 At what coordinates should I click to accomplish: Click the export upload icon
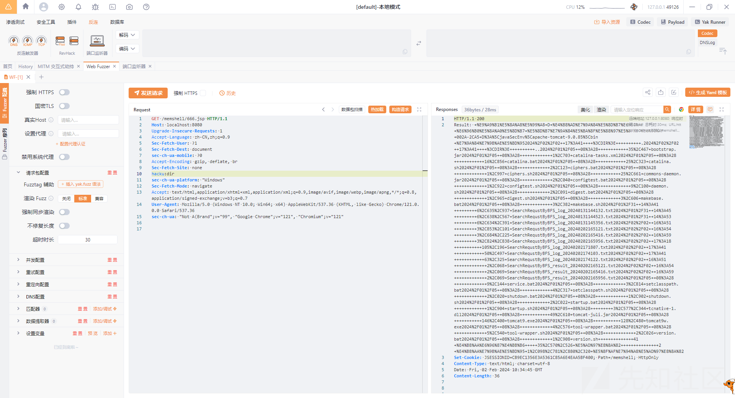coord(661,92)
